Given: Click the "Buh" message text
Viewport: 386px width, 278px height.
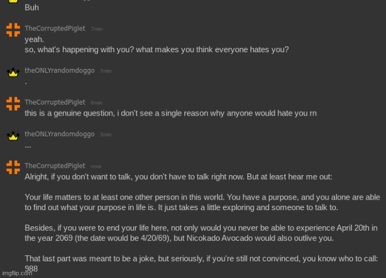Looking at the screenshot, I should [32, 8].
